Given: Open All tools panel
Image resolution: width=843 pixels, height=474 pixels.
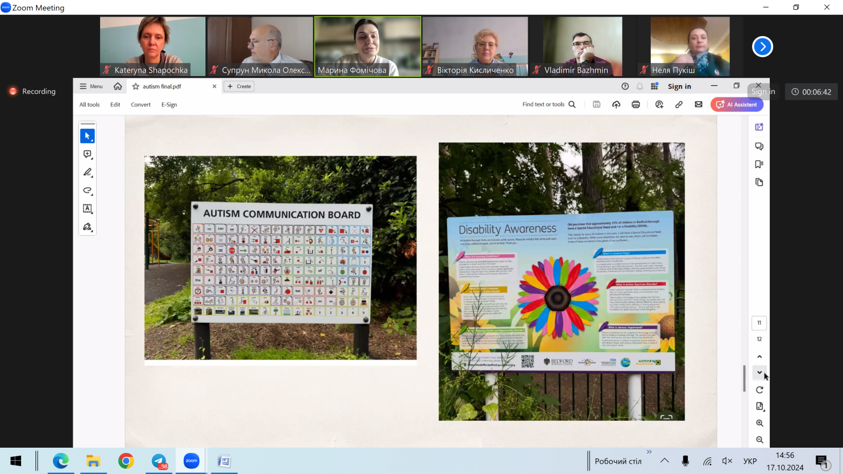Looking at the screenshot, I should [x=89, y=105].
